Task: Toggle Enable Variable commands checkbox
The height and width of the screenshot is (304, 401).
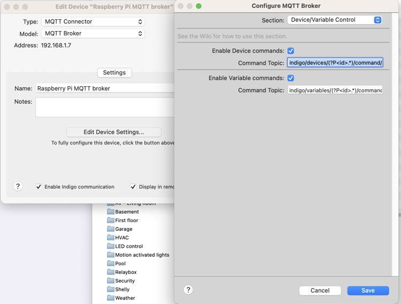Action: (291, 78)
